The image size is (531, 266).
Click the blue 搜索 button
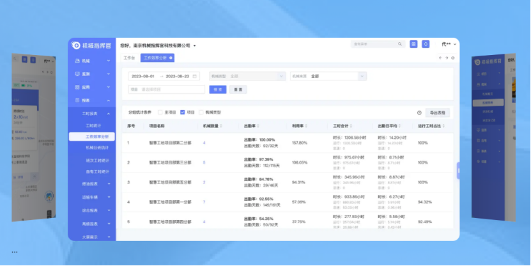(218, 90)
